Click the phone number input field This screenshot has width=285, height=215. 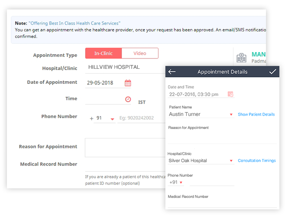(x=141, y=118)
